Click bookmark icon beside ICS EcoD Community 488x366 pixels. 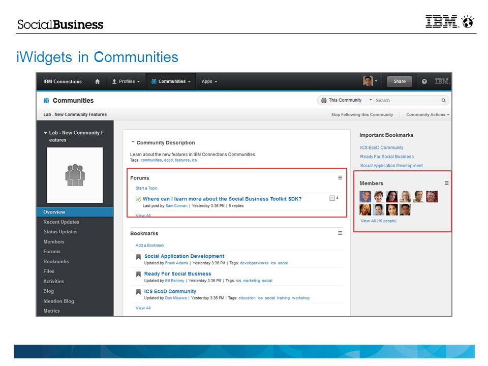[138, 292]
